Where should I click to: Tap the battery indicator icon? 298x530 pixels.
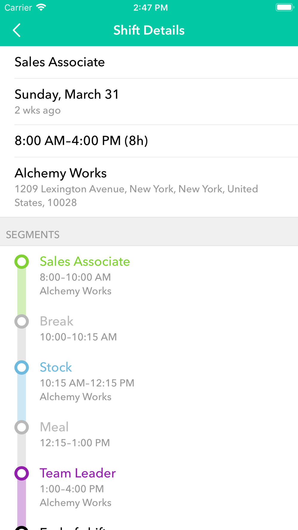pyautogui.click(x=285, y=7)
